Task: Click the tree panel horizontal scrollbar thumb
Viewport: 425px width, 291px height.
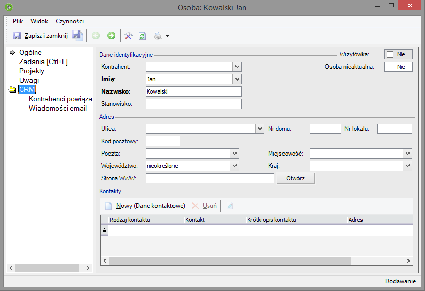Action: click(47, 268)
